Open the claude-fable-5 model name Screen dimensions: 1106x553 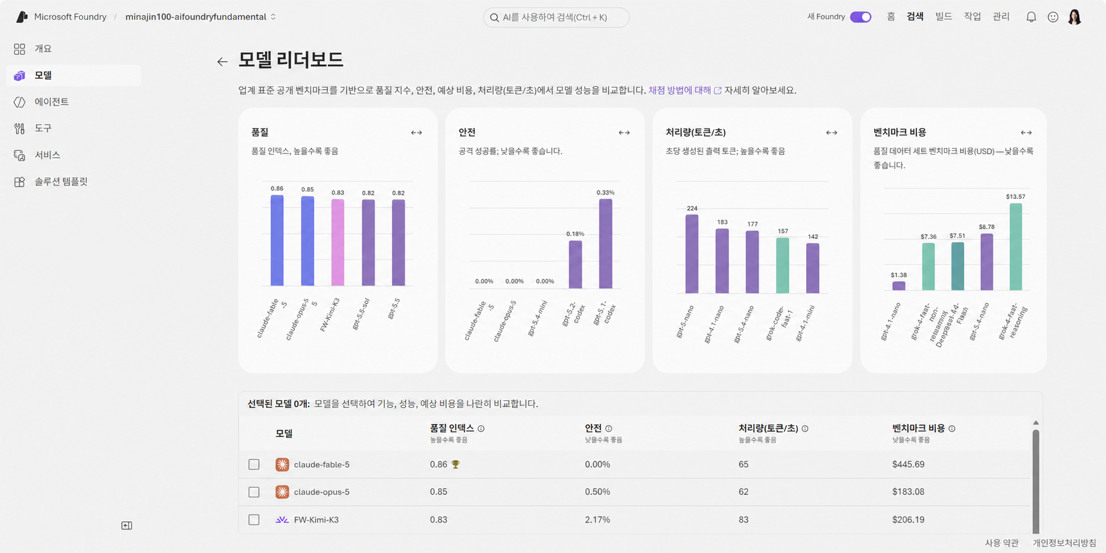click(322, 464)
